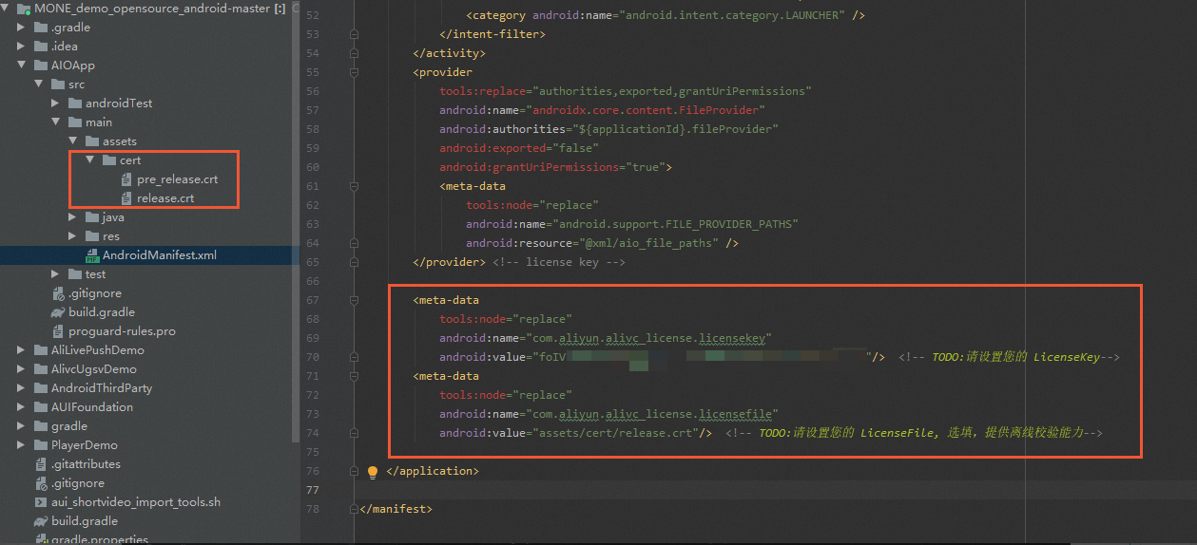Viewport: 1197px width, 545px height.
Task: Expand the java folder under main
Action: (73, 217)
